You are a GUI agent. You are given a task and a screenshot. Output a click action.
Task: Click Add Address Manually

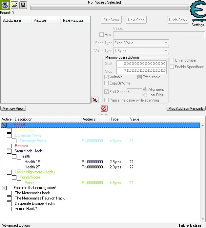pyautogui.click(x=186, y=108)
